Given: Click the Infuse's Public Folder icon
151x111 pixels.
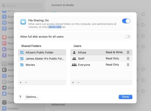Looking at the screenshot, I should [x=22, y=52].
